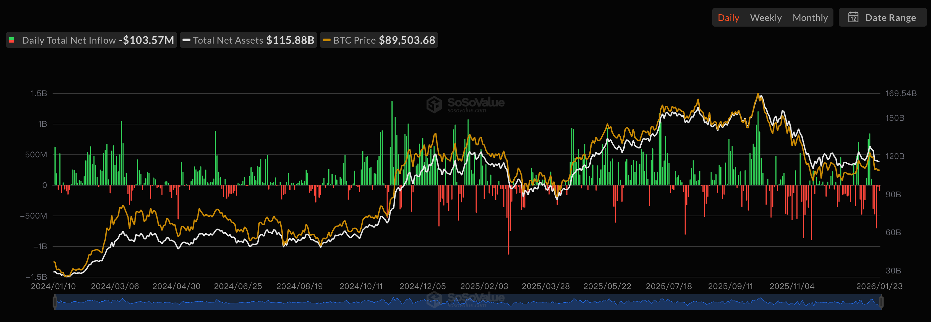Click the sosovalue.com watermark text
This screenshot has height=322, width=931.
click(466, 110)
